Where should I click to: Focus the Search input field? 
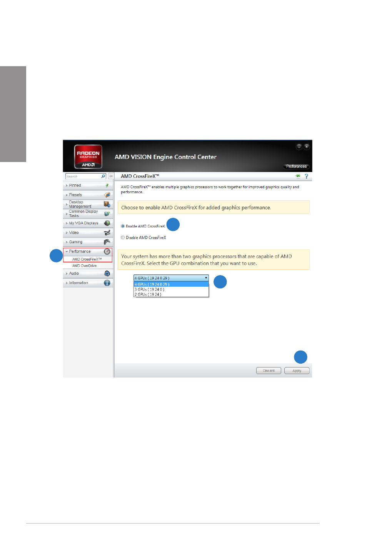[x=83, y=176]
